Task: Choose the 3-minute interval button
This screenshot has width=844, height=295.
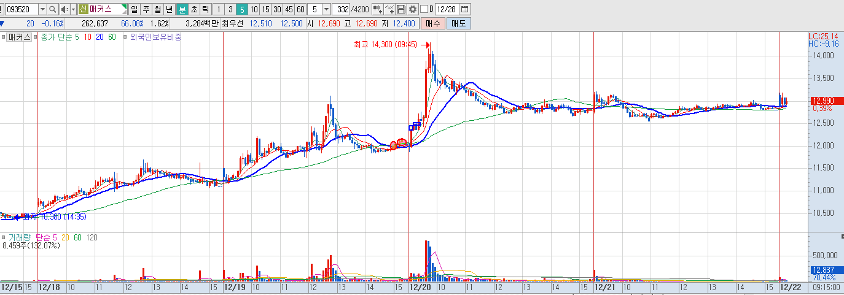Action: click(x=230, y=9)
